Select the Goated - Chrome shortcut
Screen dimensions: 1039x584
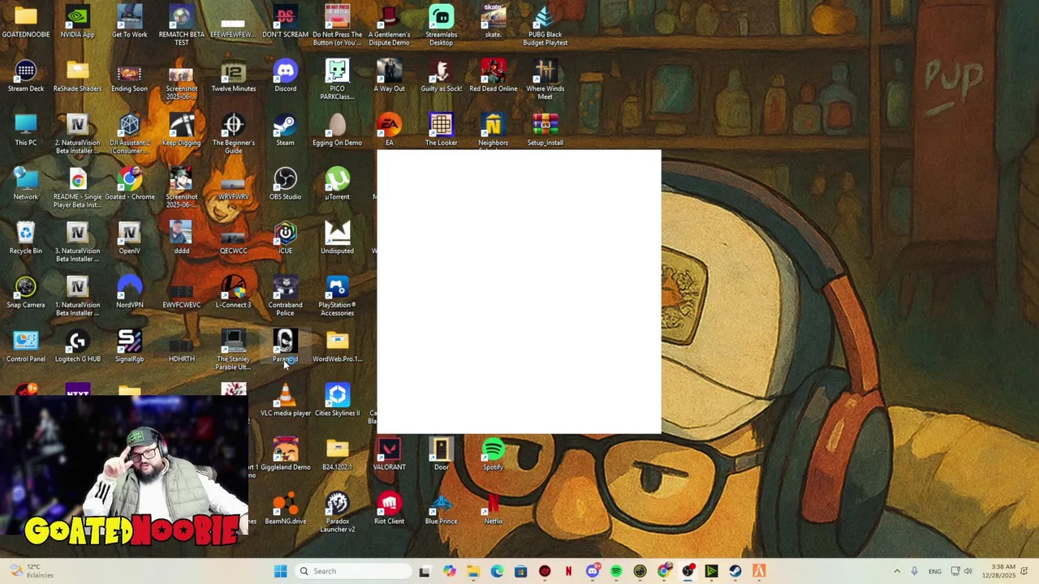tap(129, 184)
